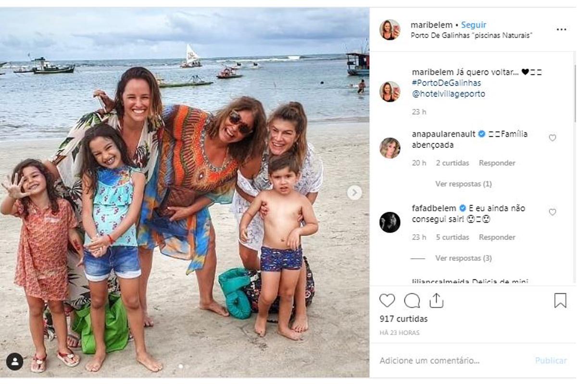Open the three-dots more options menu

coord(561,29)
